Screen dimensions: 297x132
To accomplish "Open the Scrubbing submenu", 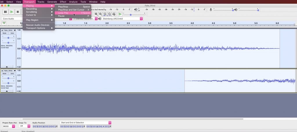I will coord(39,12).
